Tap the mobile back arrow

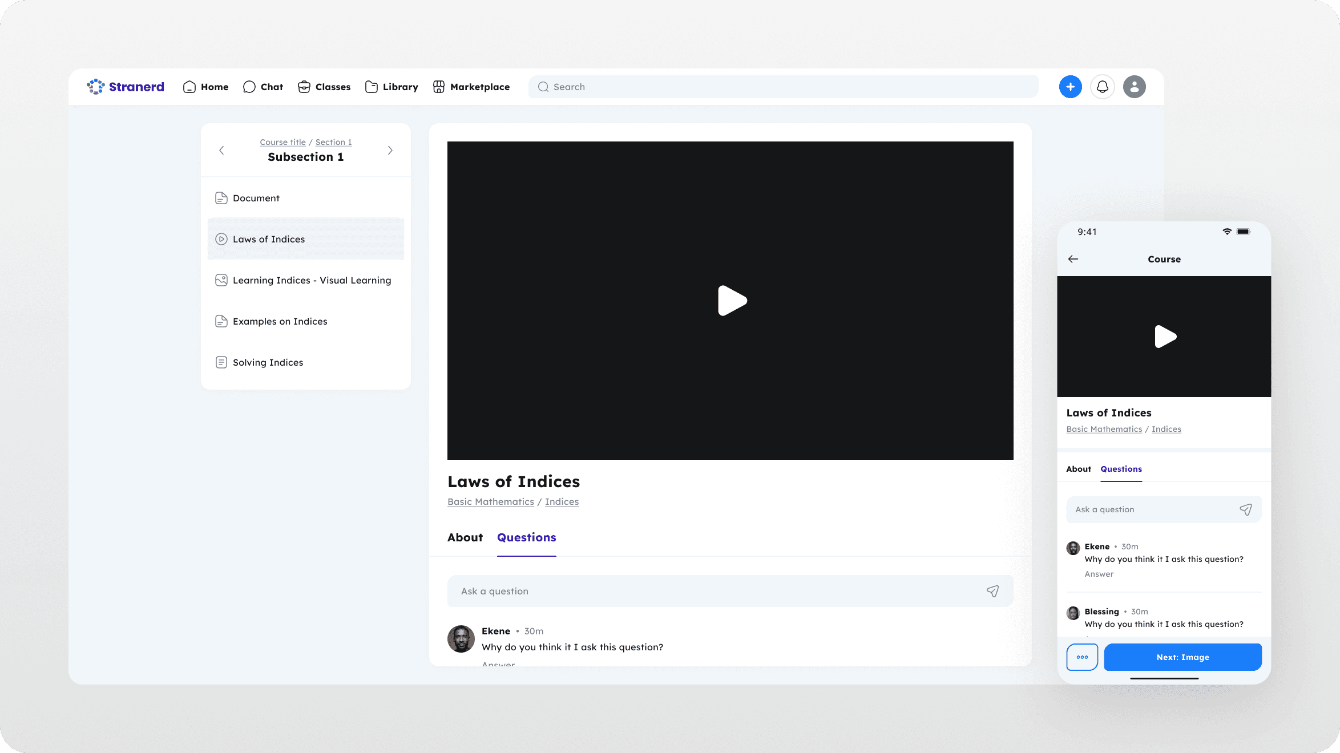coord(1073,259)
